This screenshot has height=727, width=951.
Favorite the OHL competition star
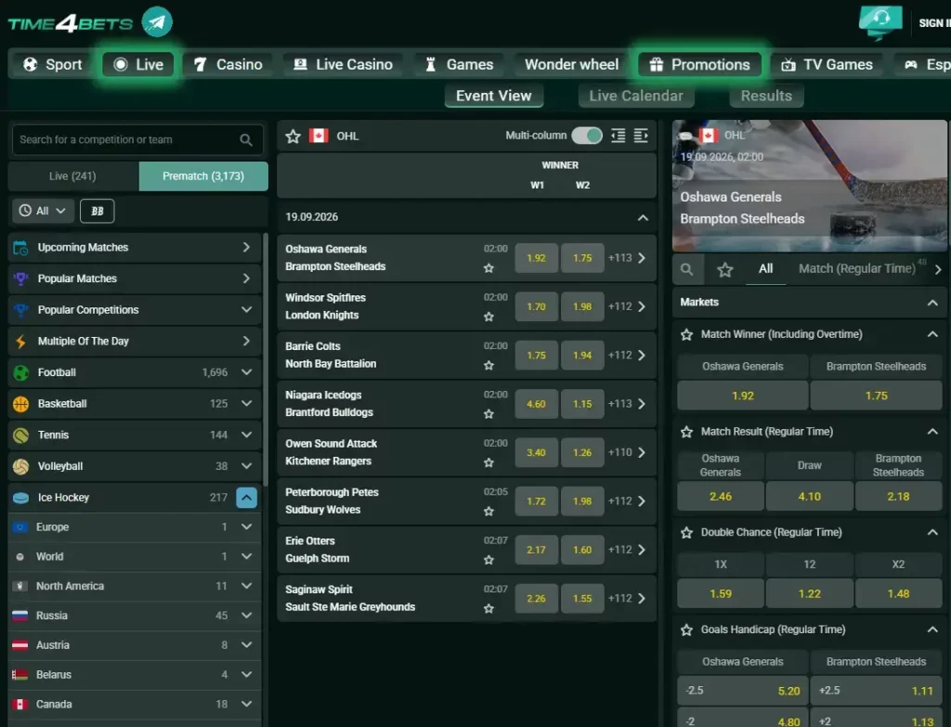tap(293, 136)
